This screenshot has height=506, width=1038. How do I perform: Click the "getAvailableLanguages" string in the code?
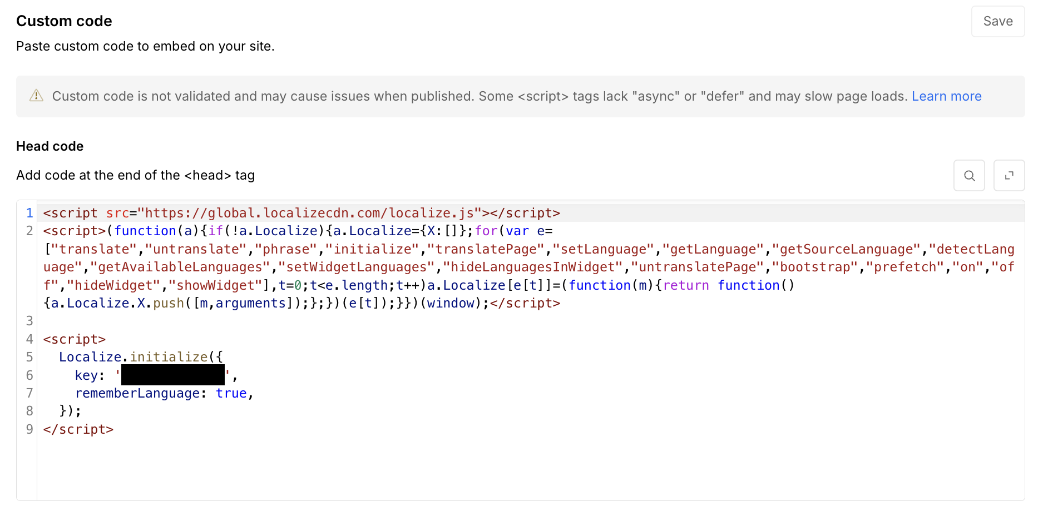(x=181, y=267)
